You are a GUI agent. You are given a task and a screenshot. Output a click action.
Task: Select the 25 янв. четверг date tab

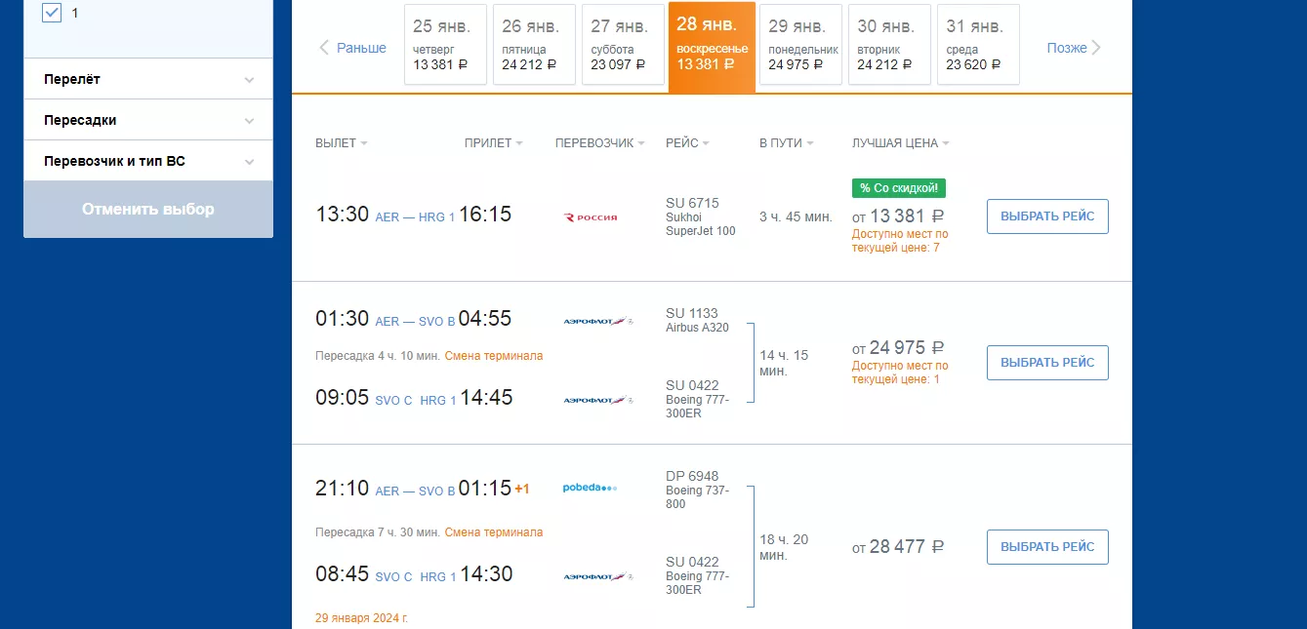445,45
